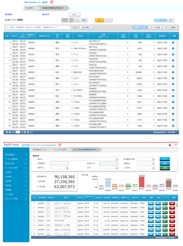Uncheck the checkbox in order row 12

click(173, 108)
